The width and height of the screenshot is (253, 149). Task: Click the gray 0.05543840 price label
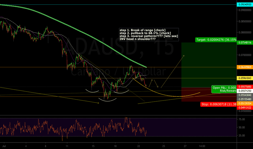coord(245,95)
